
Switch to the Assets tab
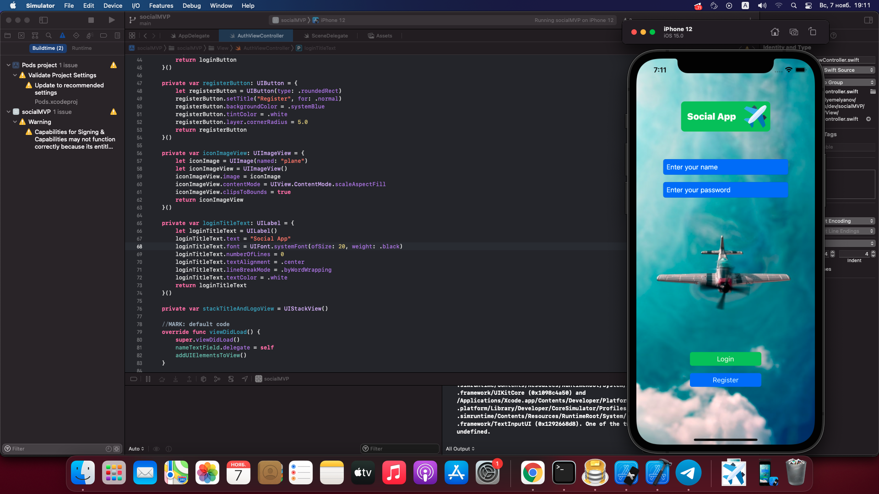click(x=380, y=36)
